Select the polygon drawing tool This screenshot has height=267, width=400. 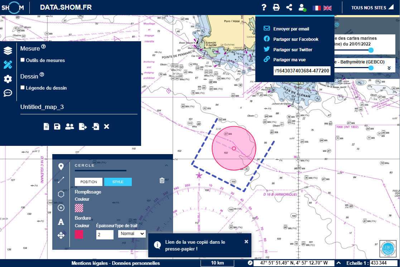[x=61, y=194]
